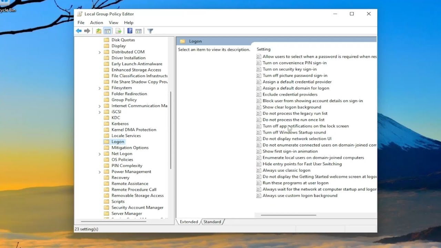
Task: Select Do not display network selection UI
Action: pyautogui.click(x=297, y=139)
